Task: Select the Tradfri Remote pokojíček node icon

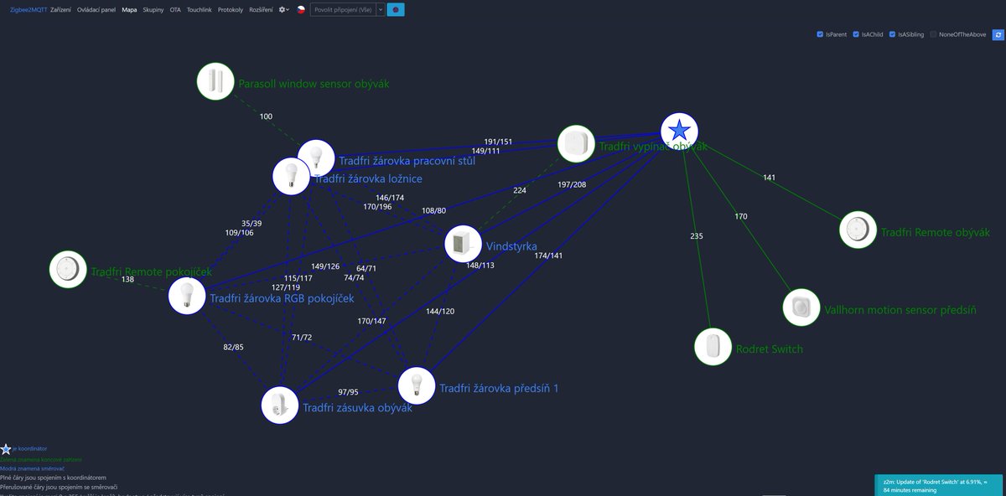Action: (x=67, y=269)
